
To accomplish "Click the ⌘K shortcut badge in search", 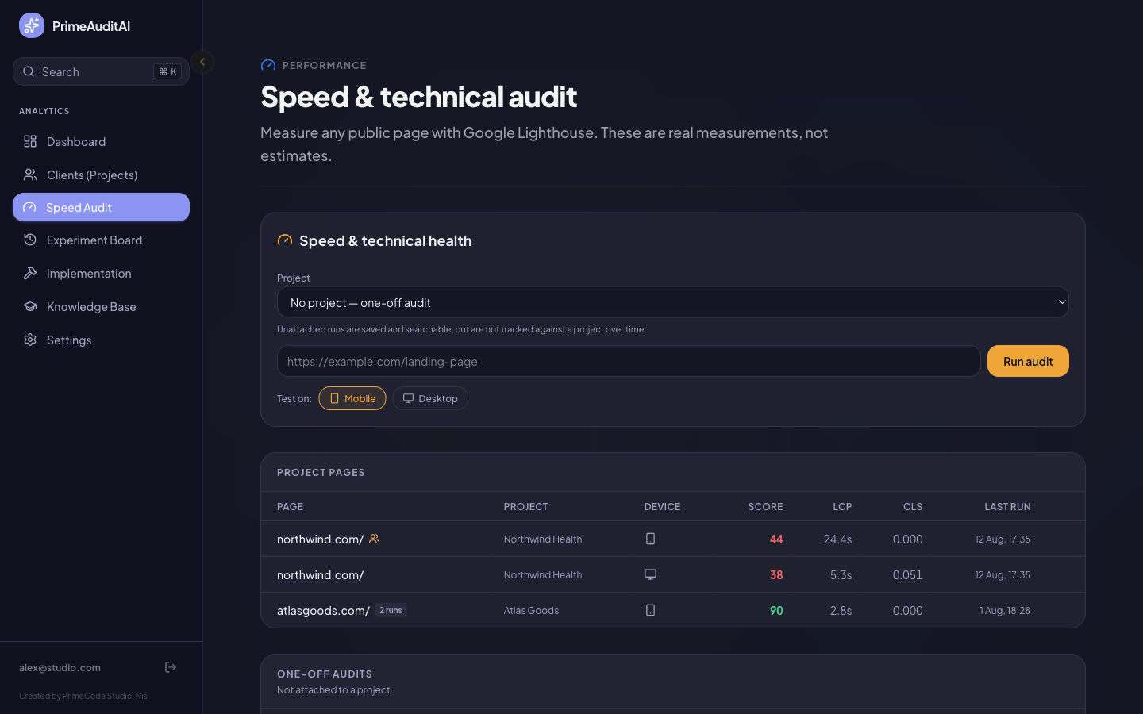I will click(167, 71).
